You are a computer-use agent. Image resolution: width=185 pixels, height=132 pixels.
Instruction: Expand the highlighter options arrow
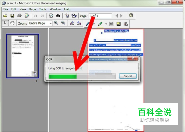point(106,24)
